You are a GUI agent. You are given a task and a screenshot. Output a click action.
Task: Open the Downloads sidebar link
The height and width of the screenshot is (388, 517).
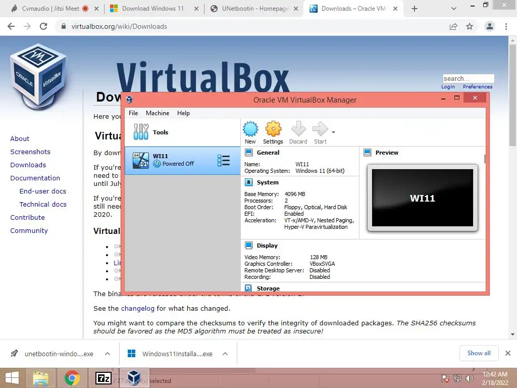tap(28, 165)
